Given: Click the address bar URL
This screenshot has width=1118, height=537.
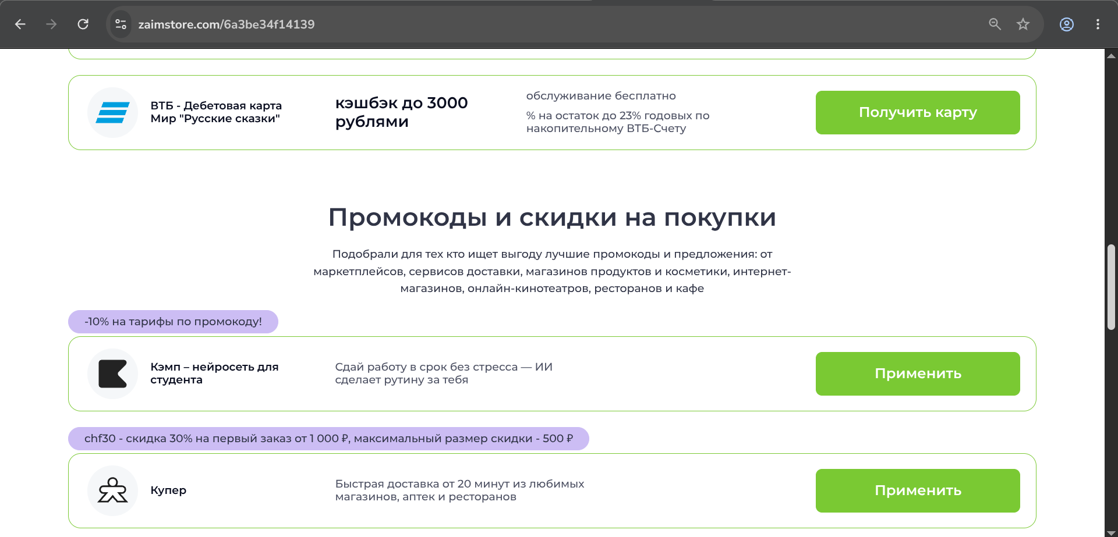Looking at the screenshot, I should 227,24.
